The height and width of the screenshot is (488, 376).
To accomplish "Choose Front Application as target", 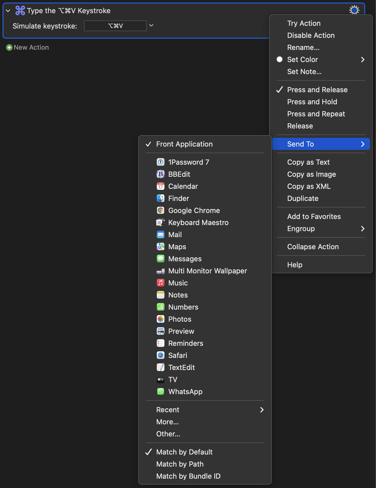I will pyautogui.click(x=205, y=144).
